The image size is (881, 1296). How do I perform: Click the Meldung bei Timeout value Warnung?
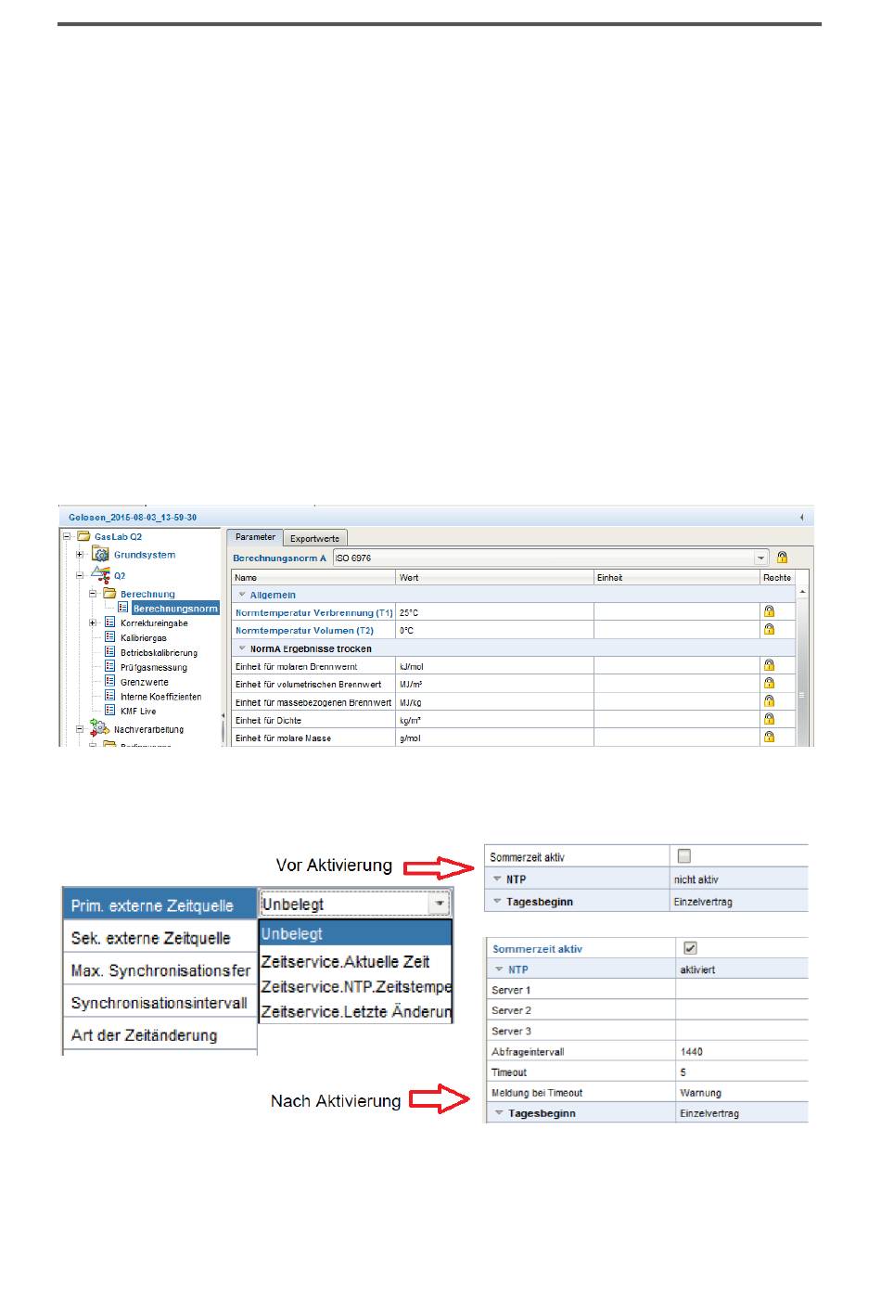(x=742, y=1093)
